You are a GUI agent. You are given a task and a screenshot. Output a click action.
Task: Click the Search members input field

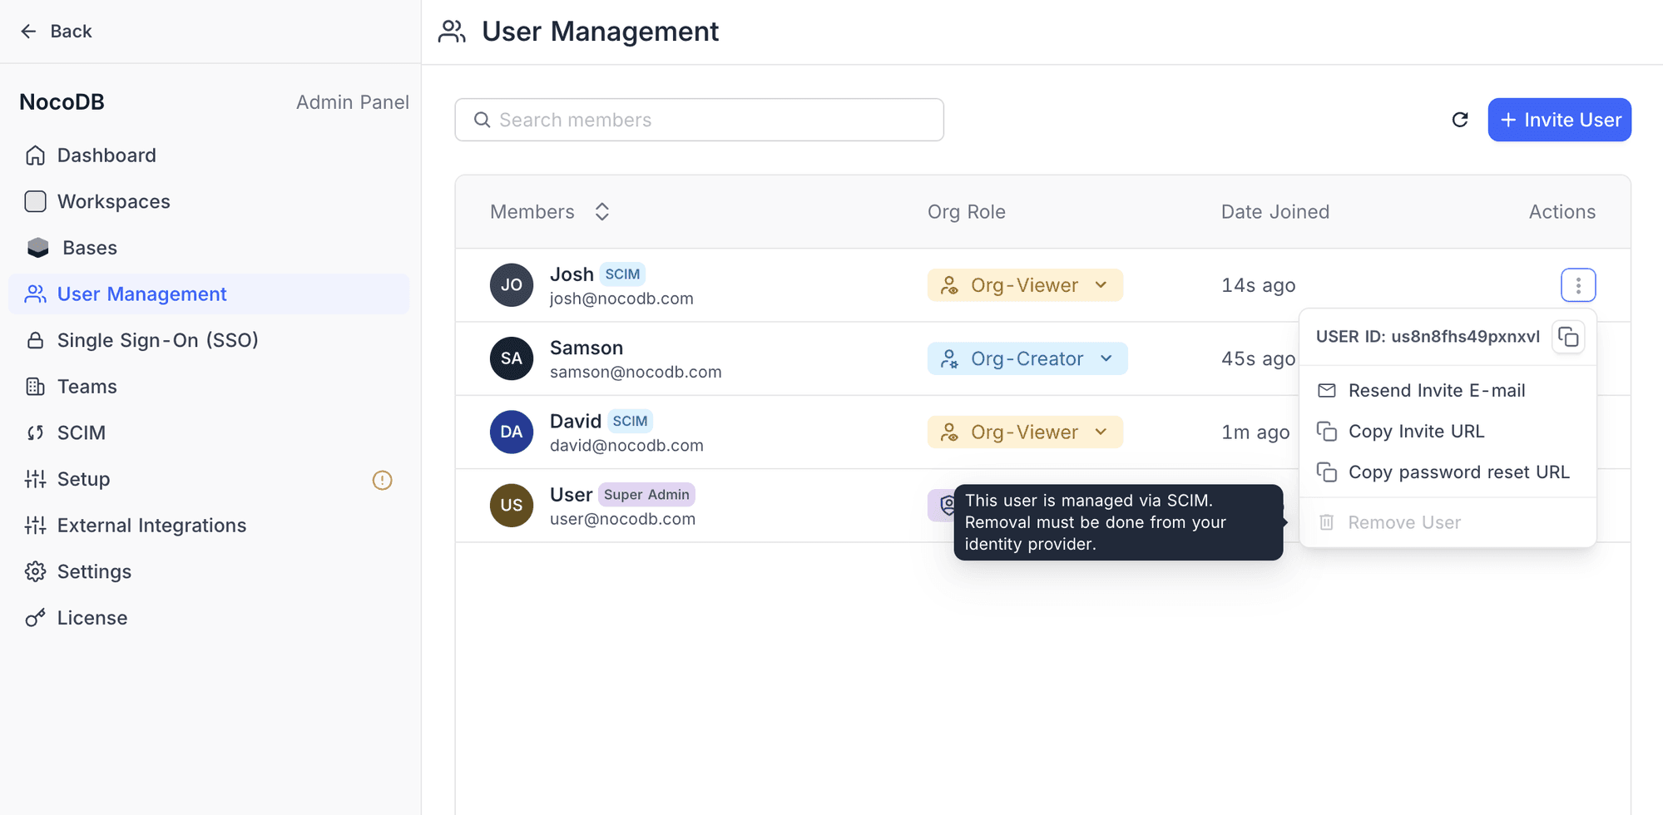(699, 119)
